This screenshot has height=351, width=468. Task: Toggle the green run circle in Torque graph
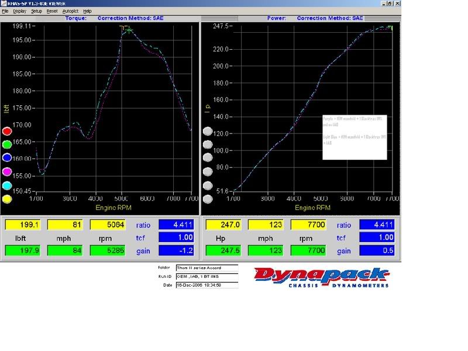pyautogui.click(x=7, y=144)
